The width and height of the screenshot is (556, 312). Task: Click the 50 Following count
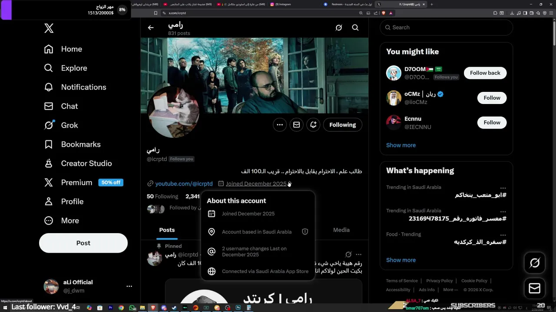162,196
